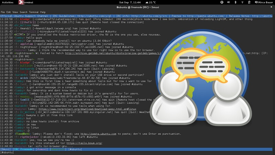The image size is (275, 155).
Task: Open the Mirco Bauer user menu
Action: (264, 2)
